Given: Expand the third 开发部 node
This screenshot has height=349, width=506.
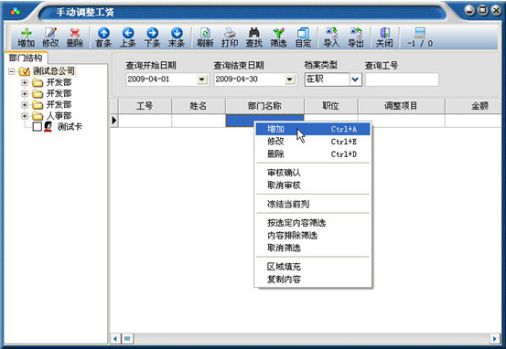Looking at the screenshot, I should 25,105.
